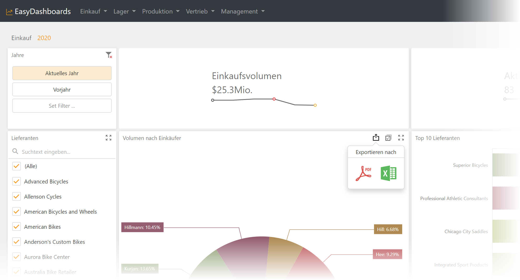520x280 pixels.
Task: Click the Integrated Sport Products label
Action: click(461, 265)
